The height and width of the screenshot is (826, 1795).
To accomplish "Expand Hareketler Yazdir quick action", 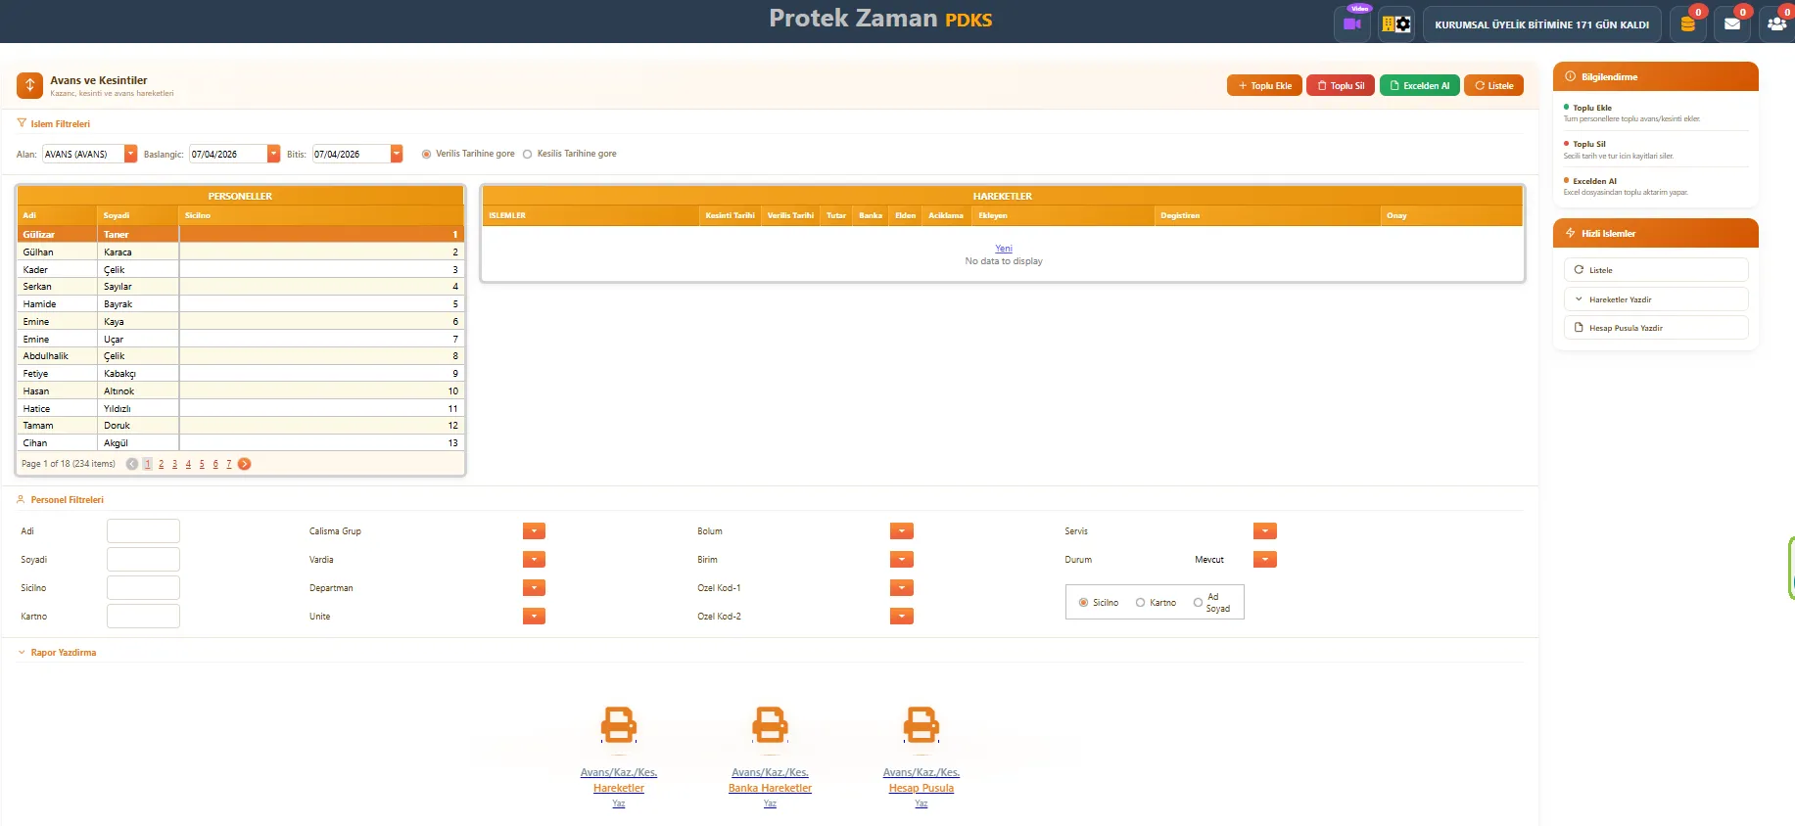I will point(1656,299).
